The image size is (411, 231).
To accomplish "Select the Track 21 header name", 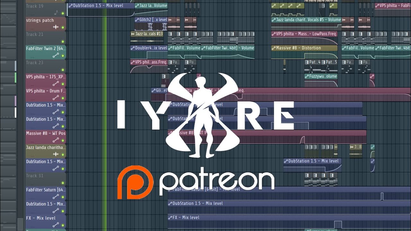I will [x=35, y=34].
